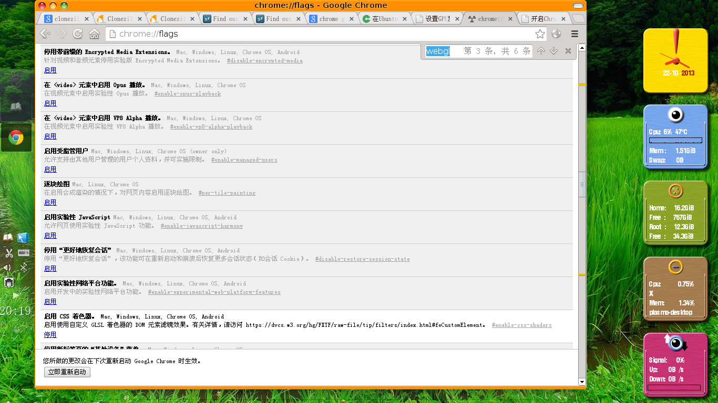Screen dimensions: 718x403
Task: Open the Chrome hamburger menu
Action: tap(575, 34)
